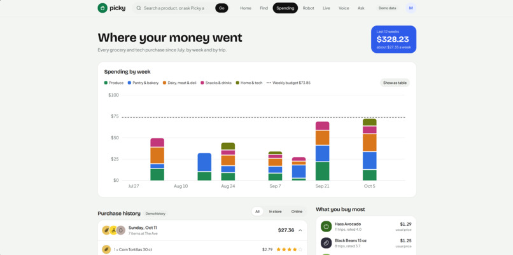The height and width of the screenshot is (255, 513).
Task: Toggle the Weekly budget $73.85 legend entry
Action: pos(288,83)
